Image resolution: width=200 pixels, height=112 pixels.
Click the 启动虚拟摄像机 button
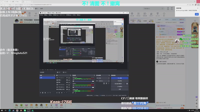click(x=118, y=84)
